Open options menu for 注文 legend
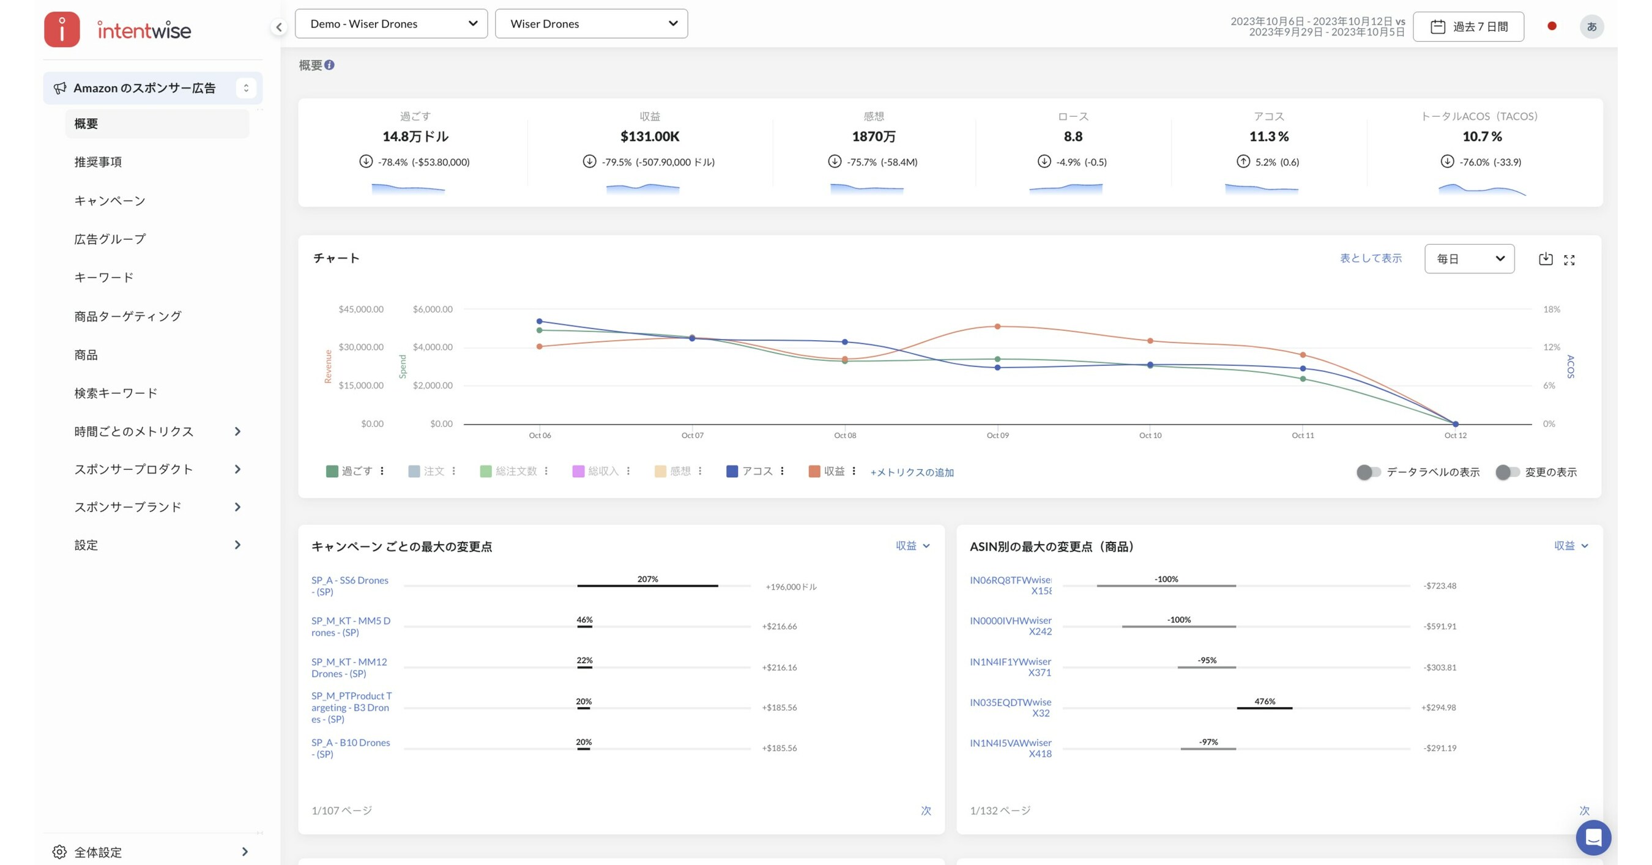Viewport: 1652px width, 865px height. pos(454,471)
